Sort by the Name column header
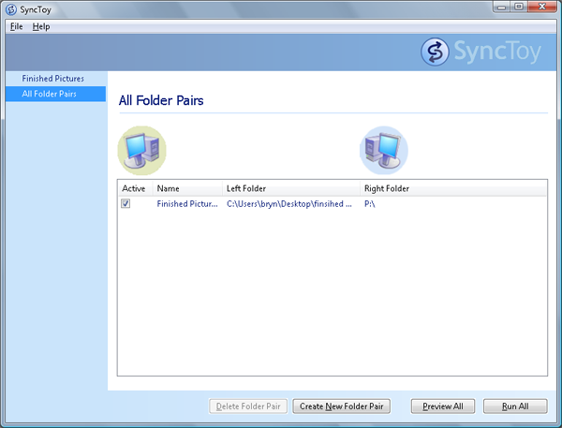The image size is (562, 428). (168, 188)
